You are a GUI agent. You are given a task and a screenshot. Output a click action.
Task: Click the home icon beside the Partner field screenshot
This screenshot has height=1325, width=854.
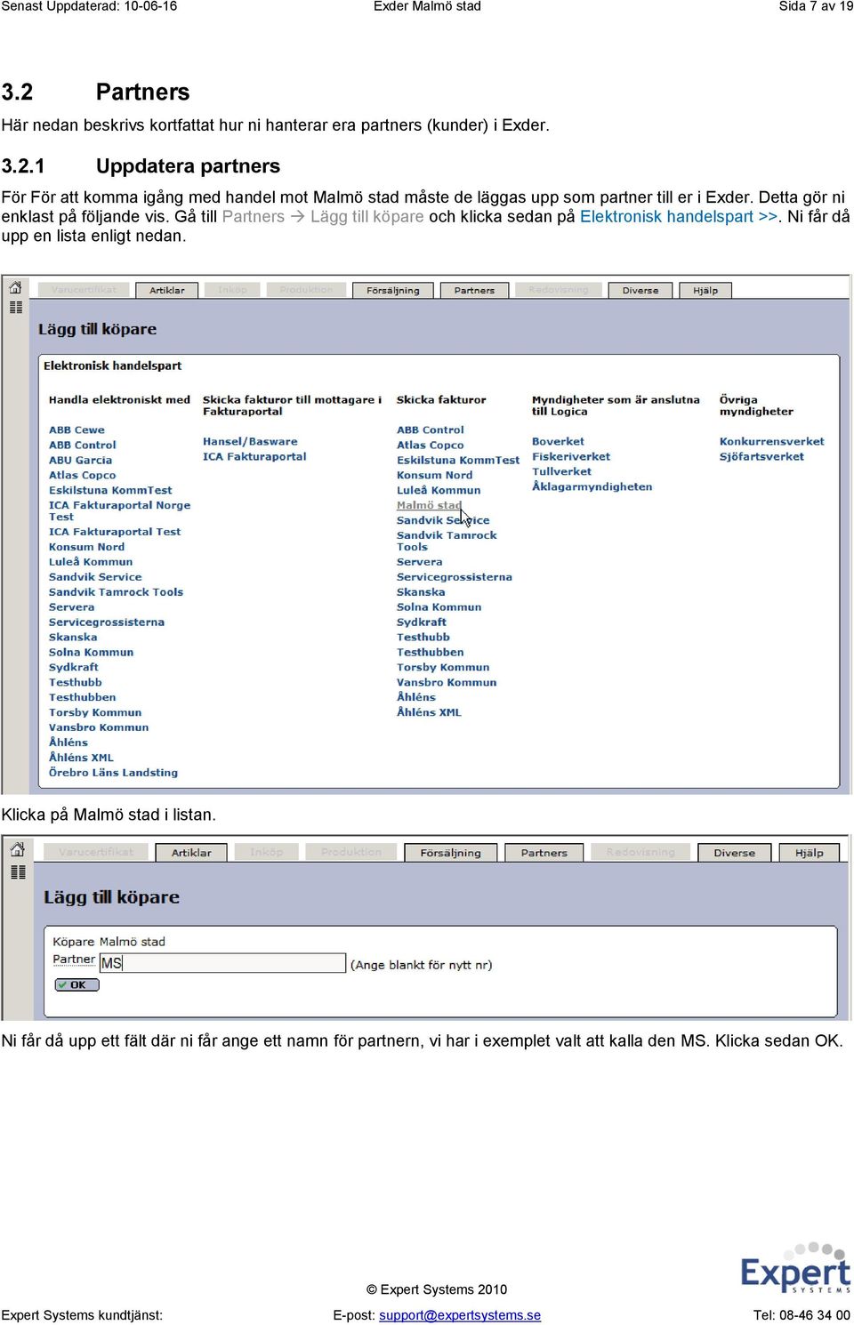[17, 849]
